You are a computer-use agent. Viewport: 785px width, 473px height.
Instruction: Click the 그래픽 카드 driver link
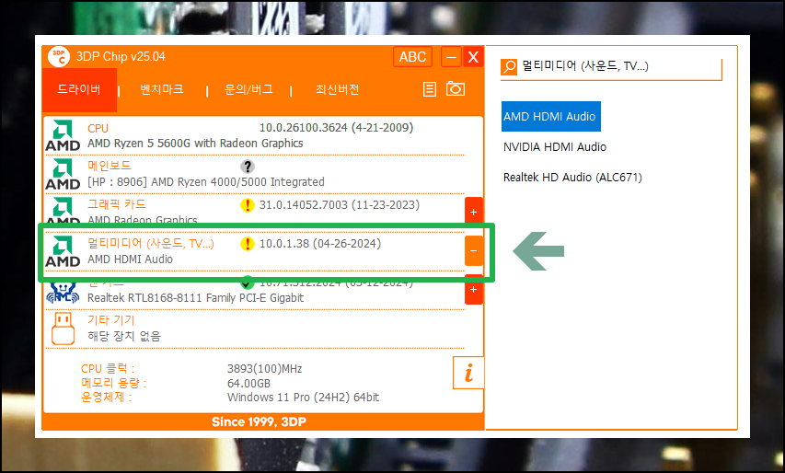tap(117, 204)
